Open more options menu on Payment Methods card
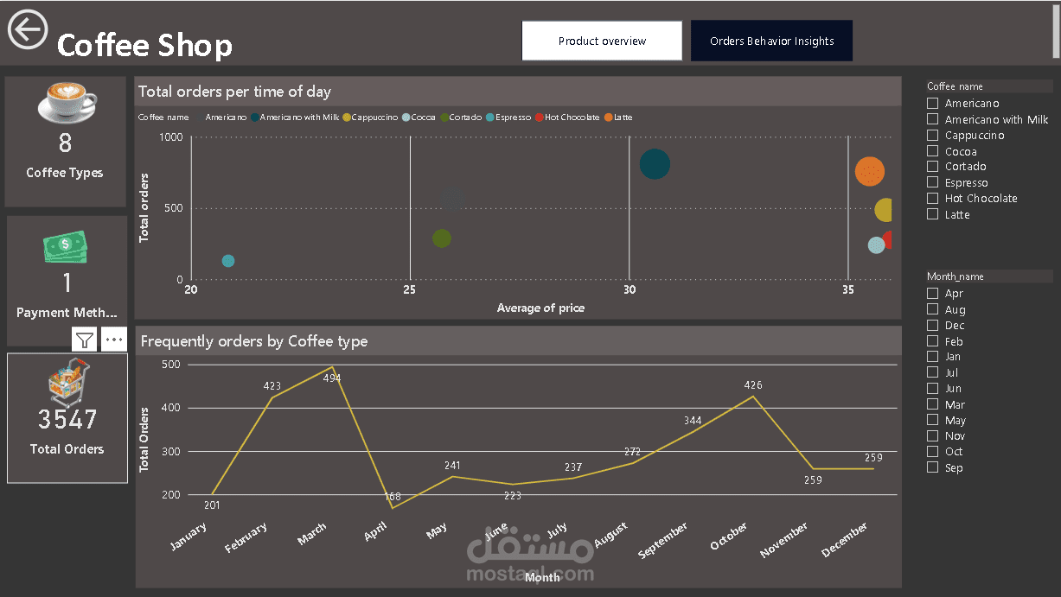 click(x=113, y=340)
